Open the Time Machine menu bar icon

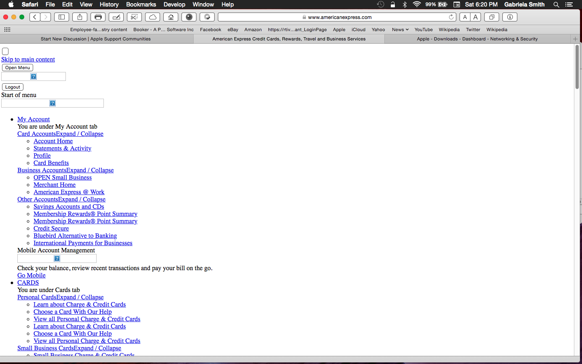pos(381,4)
